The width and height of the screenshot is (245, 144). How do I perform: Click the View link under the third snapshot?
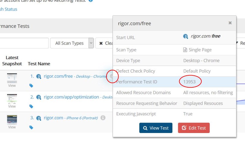(x=12, y=127)
